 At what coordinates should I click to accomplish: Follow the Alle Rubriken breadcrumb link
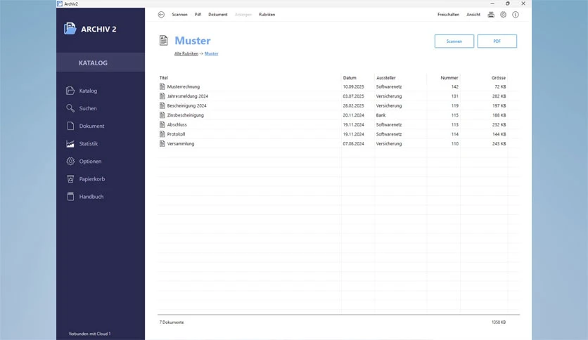pyautogui.click(x=186, y=53)
